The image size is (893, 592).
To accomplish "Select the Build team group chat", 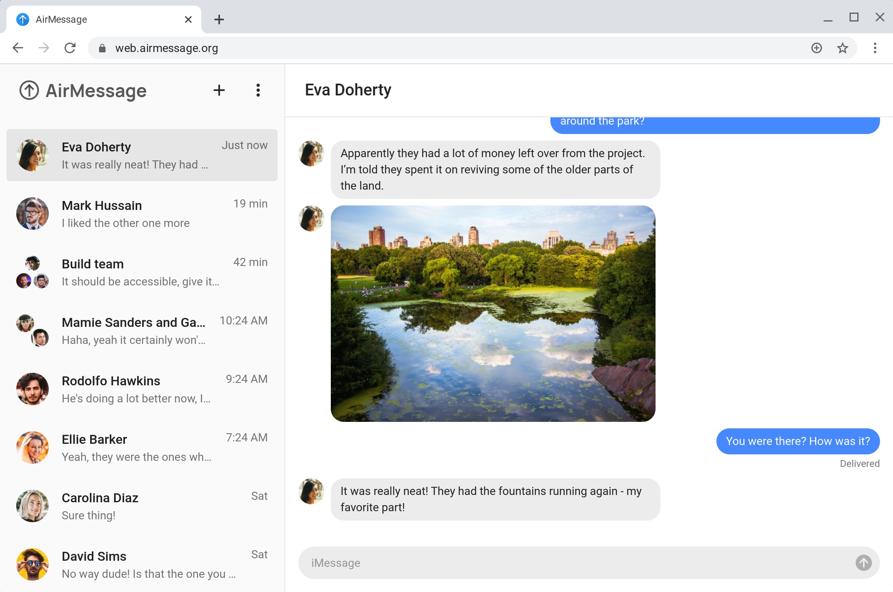I will [x=142, y=272].
